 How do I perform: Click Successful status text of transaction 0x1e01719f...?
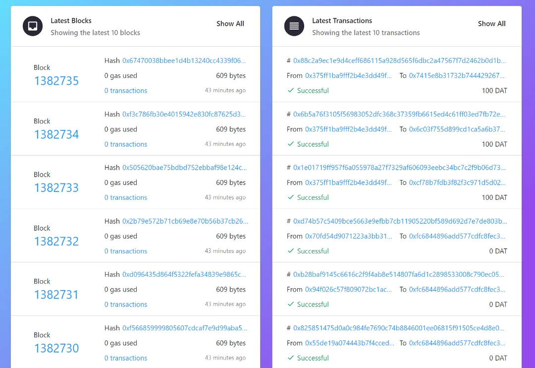pyautogui.click(x=313, y=197)
